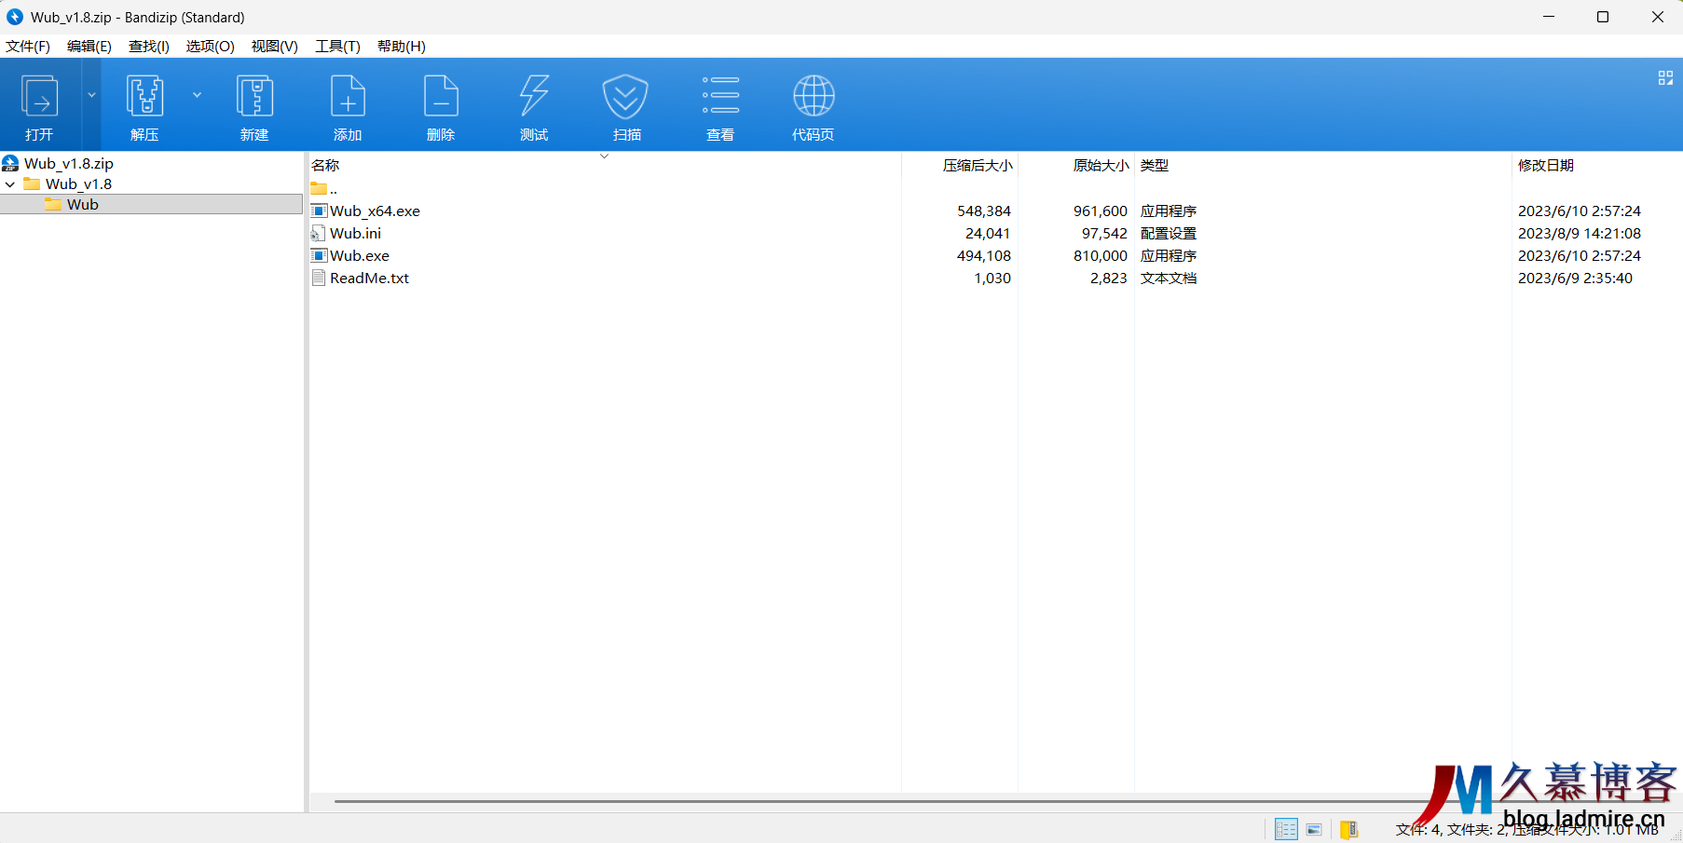
Task: Open the 文件(F) menu
Action: pyautogui.click(x=28, y=47)
